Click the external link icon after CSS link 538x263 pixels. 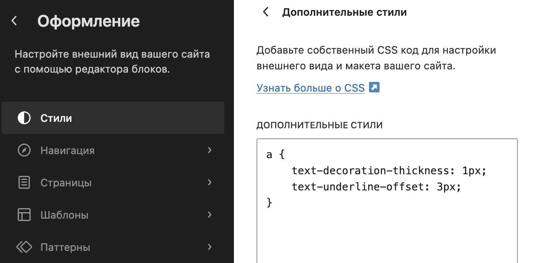click(374, 88)
